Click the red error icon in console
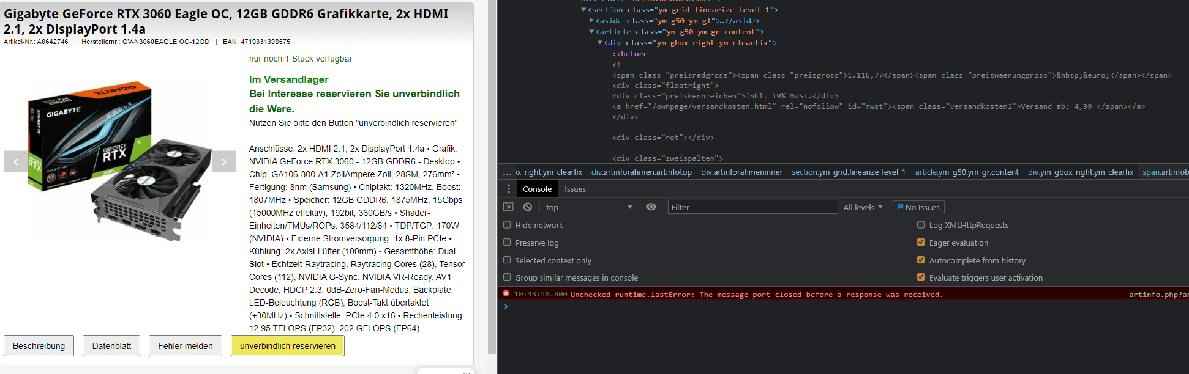1189x374 pixels. [506, 294]
